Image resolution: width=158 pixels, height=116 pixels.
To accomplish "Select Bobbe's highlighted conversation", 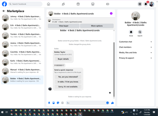I will [22, 80].
